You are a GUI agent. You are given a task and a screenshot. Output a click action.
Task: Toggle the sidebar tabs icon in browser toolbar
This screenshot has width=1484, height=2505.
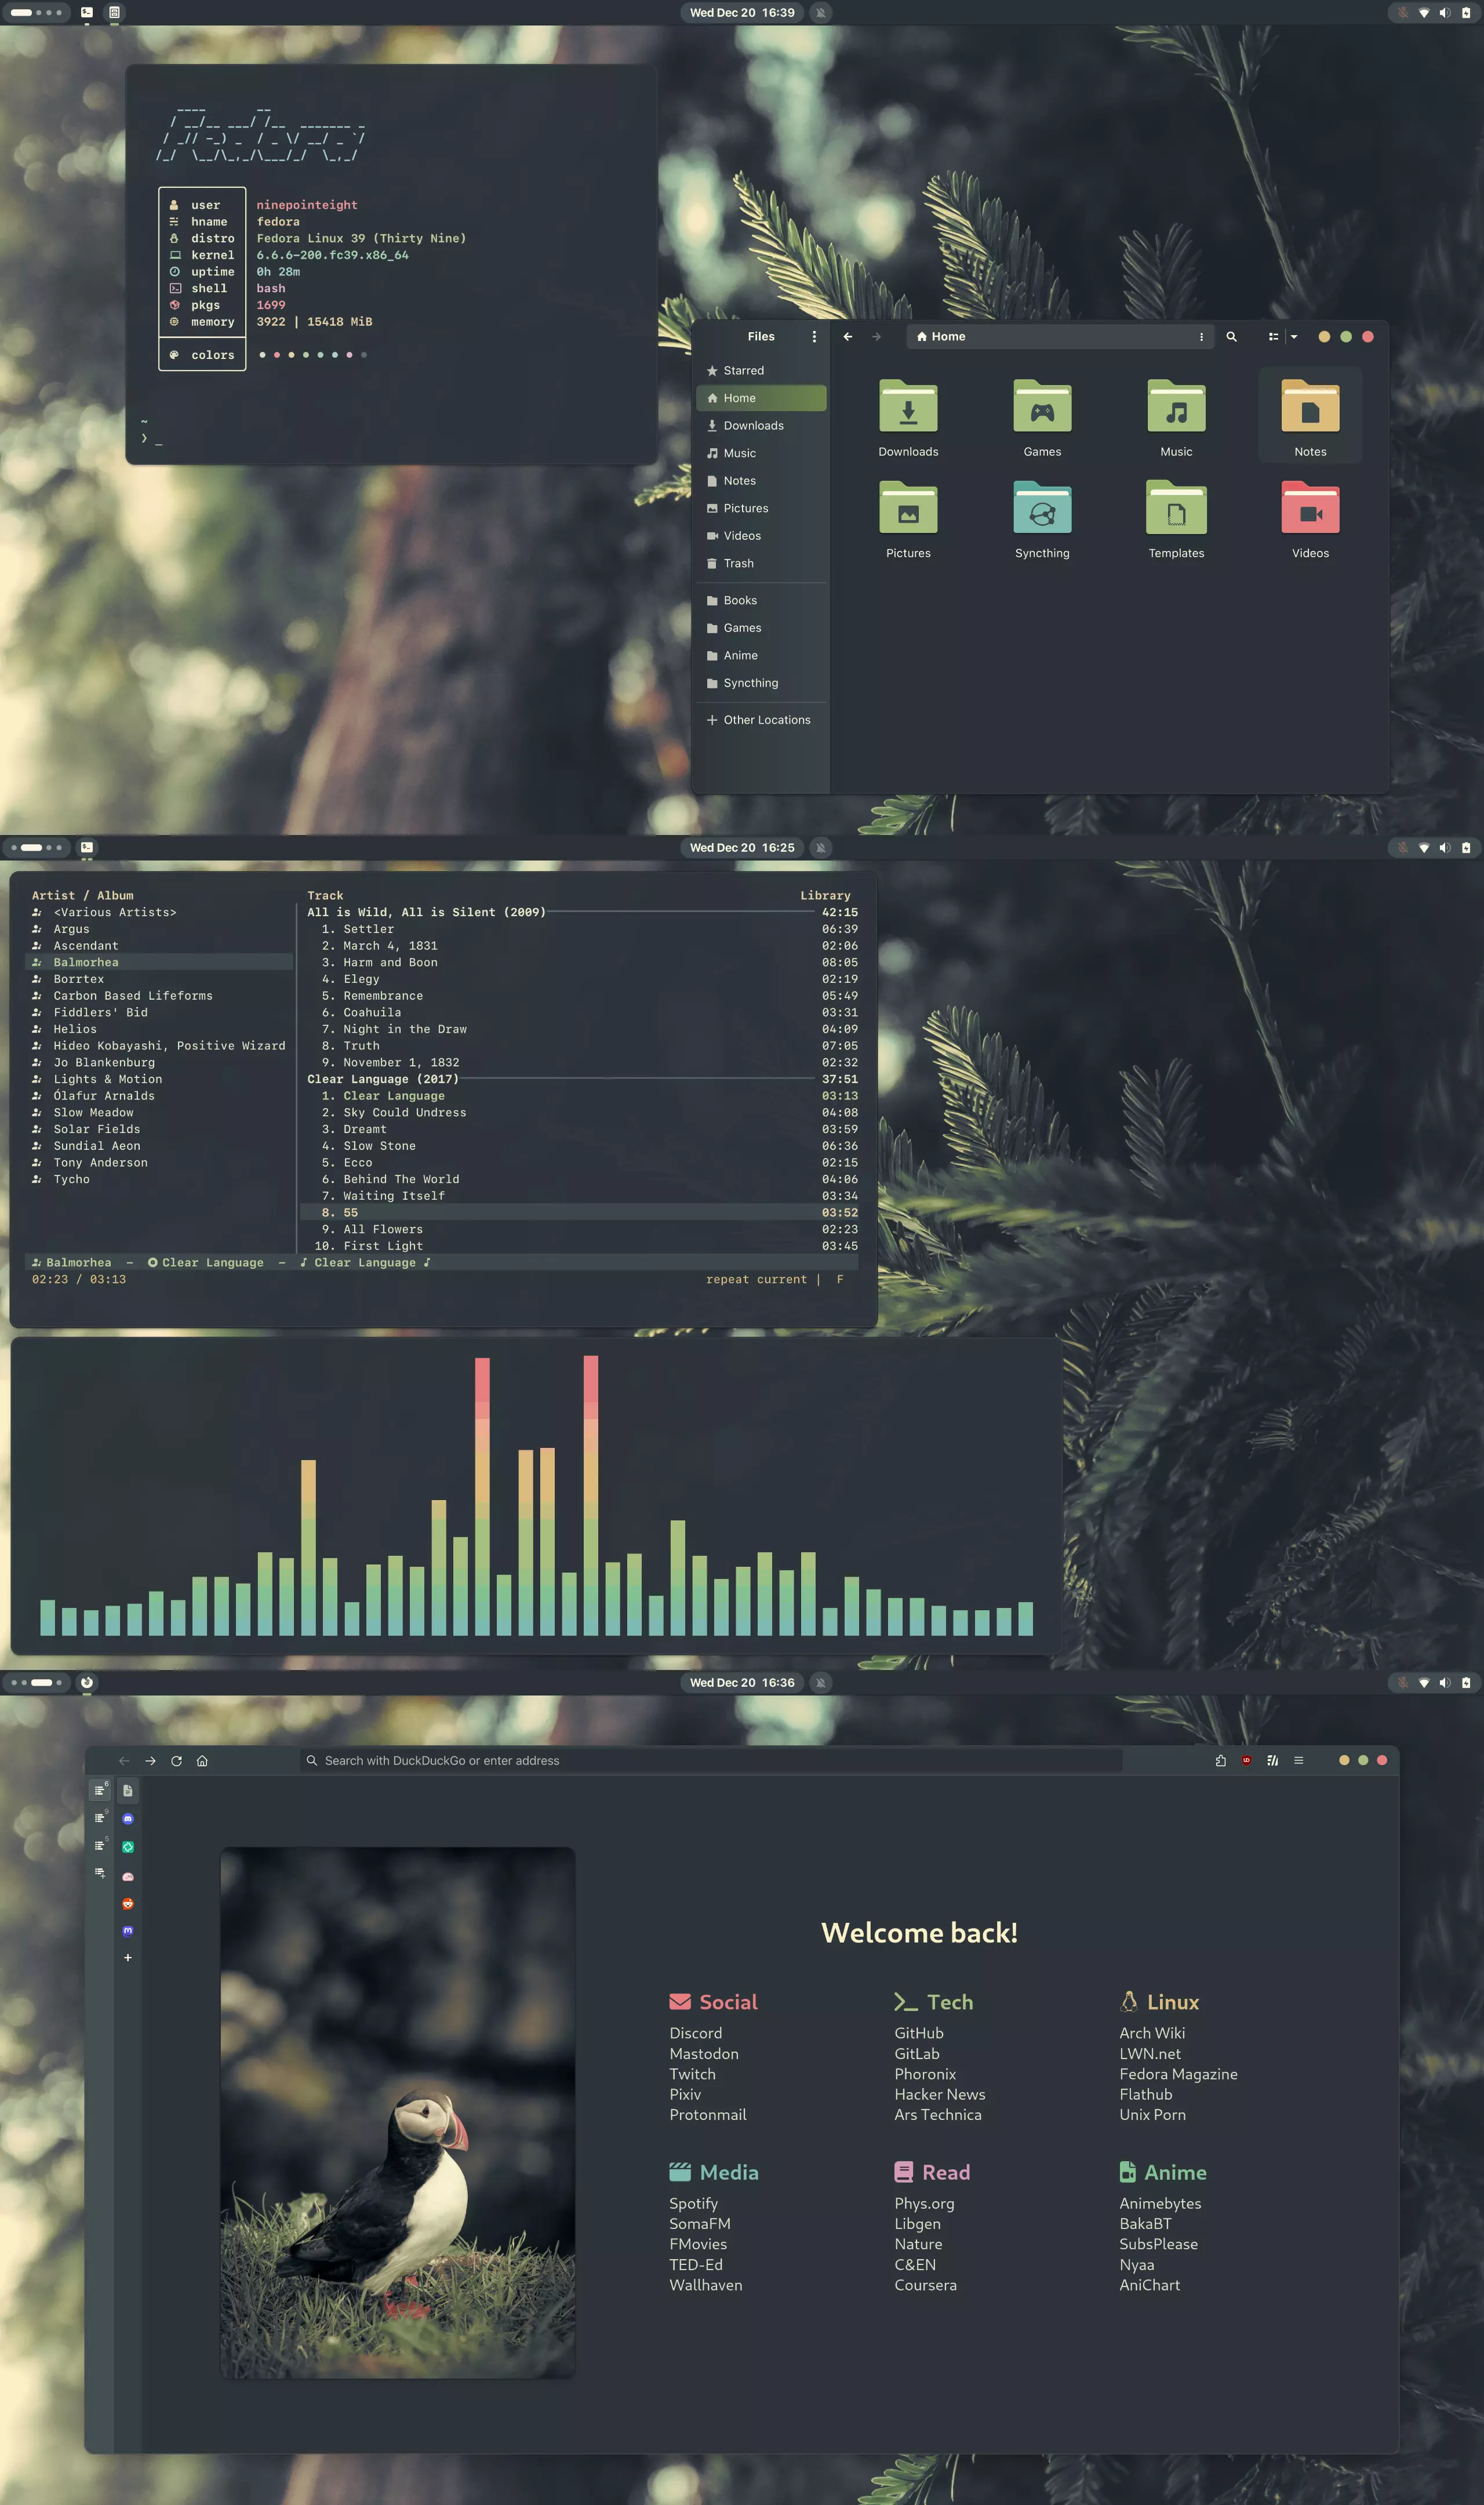(x=1272, y=1761)
